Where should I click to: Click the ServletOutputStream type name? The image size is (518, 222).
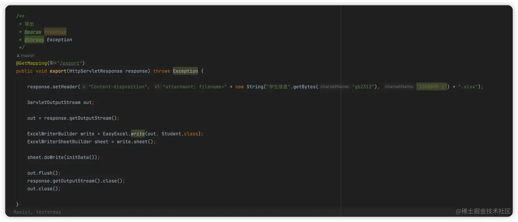click(x=54, y=102)
